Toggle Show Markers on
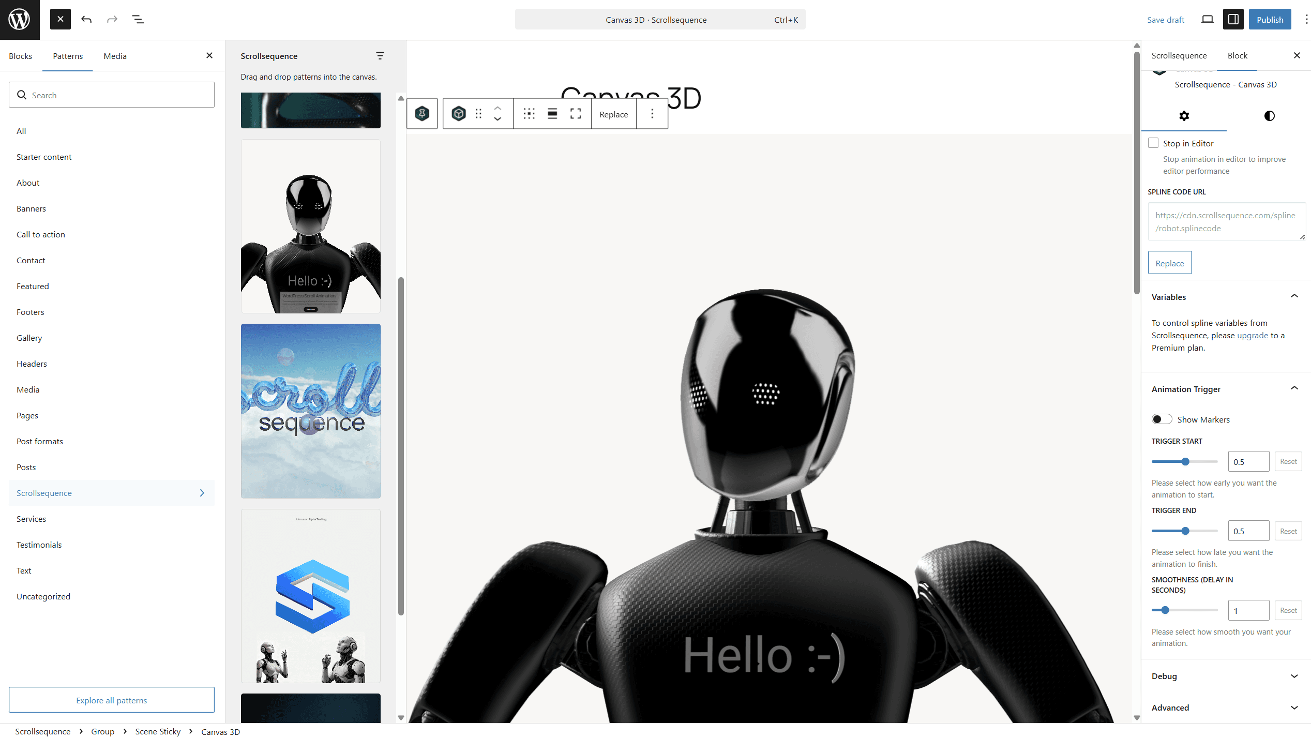 (1162, 419)
